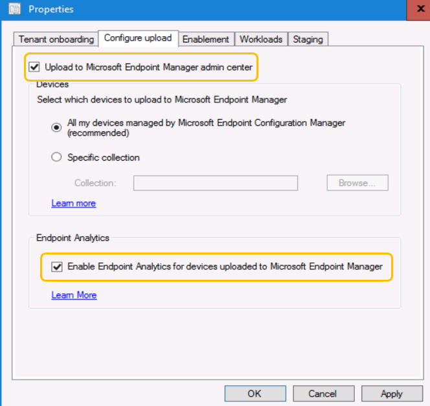This screenshot has width=430, height=406.
Task: Open the Learn more link under Devices
Action: (x=73, y=203)
